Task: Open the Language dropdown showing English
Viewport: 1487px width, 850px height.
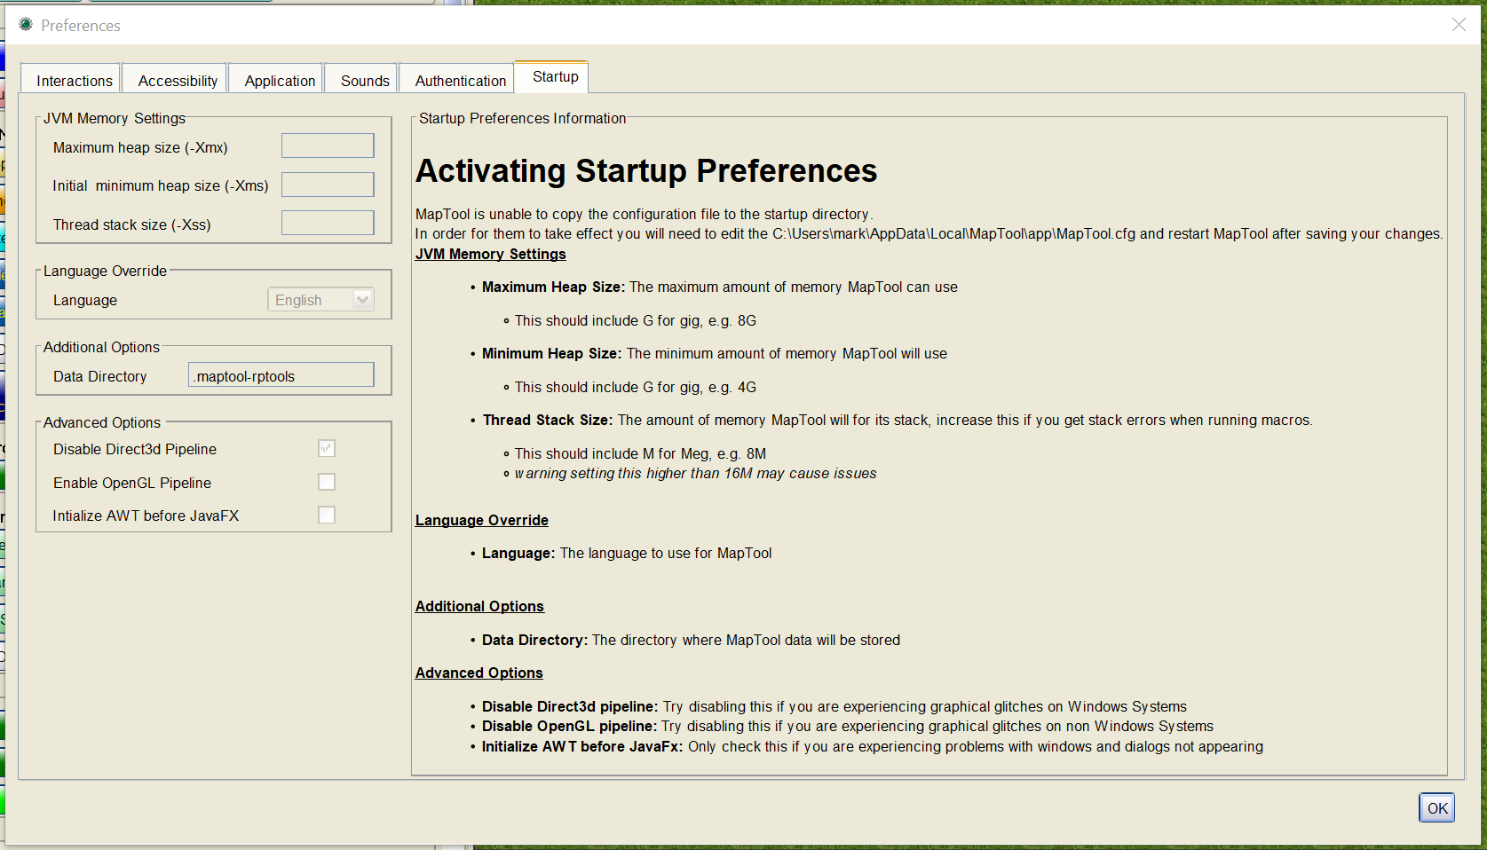Action: coord(321,300)
